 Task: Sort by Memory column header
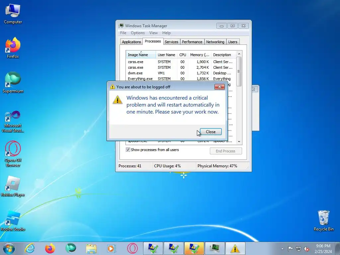coord(200,55)
